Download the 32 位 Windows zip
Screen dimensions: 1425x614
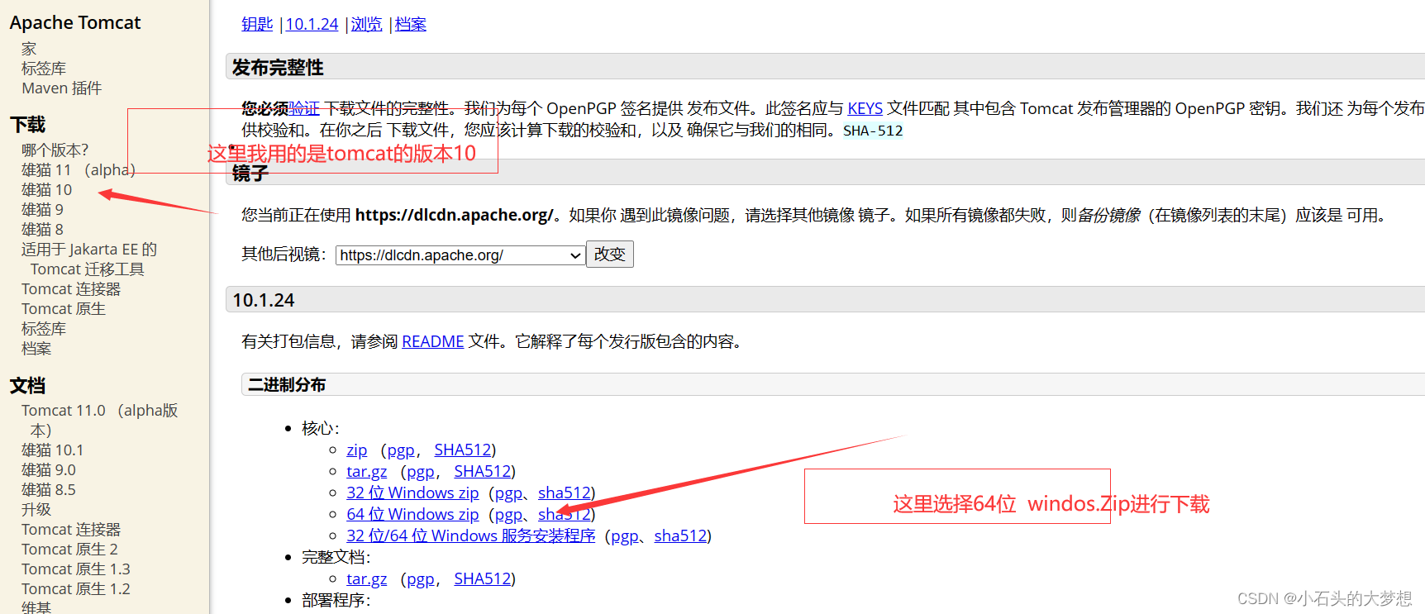tap(412, 493)
